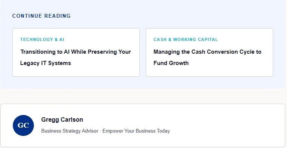The image size is (287, 148).
Task: Click the Gregg Carlson author name
Action: pyautogui.click(x=62, y=120)
